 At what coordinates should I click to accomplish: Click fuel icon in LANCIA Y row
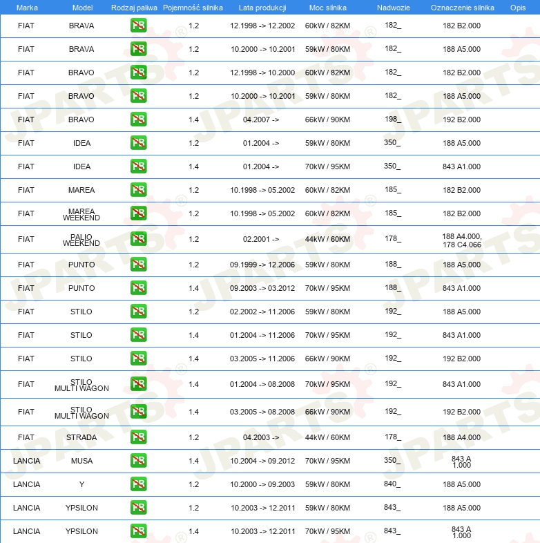pos(139,485)
